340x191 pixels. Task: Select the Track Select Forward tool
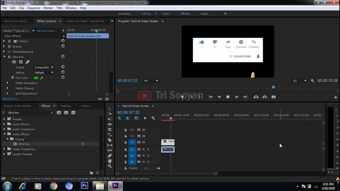click(110, 114)
